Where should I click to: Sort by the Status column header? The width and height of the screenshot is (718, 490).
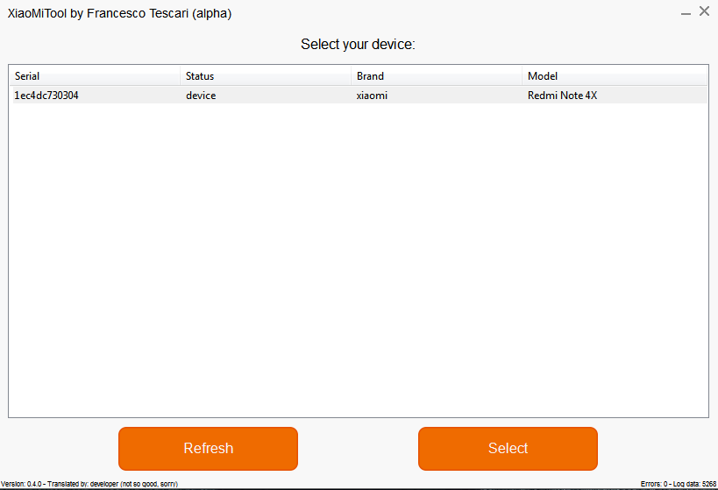pos(266,76)
